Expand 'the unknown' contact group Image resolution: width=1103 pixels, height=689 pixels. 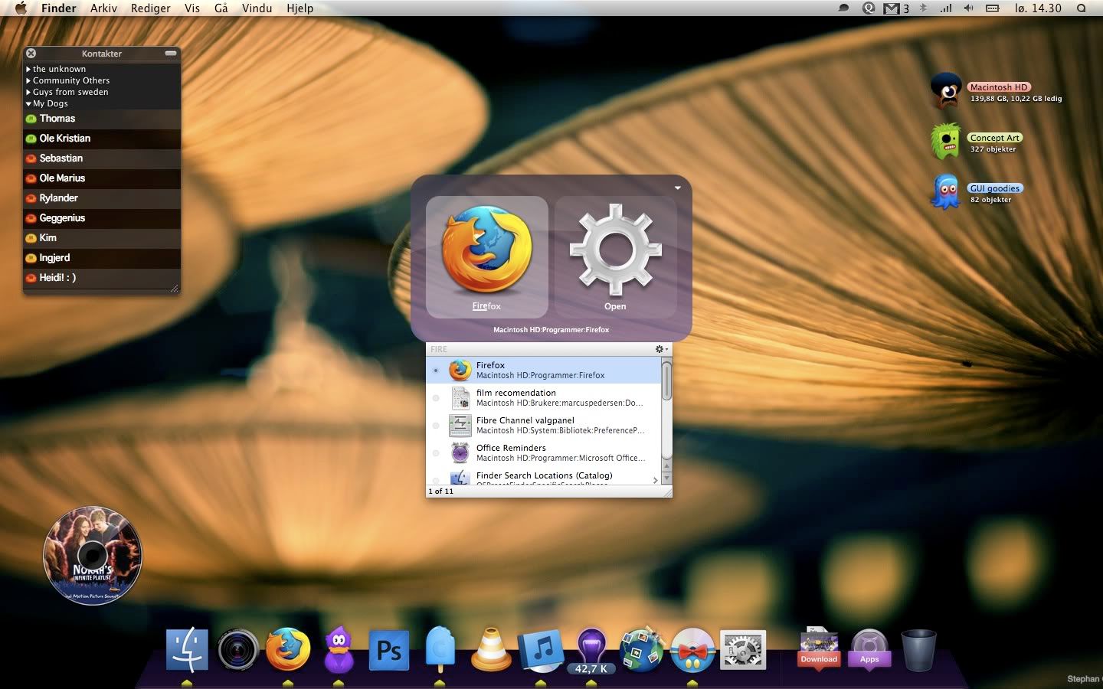point(28,69)
